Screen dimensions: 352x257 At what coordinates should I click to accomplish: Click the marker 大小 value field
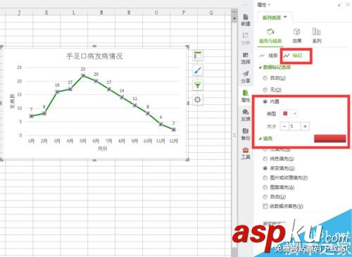pyautogui.click(x=295, y=127)
